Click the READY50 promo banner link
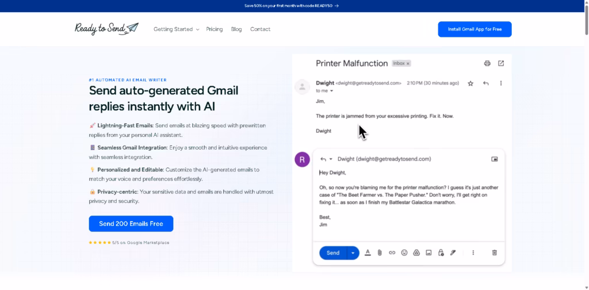This screenshot has width=589, height=290. tap(292, 6)
